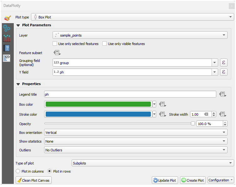This screenshot has height=187, width=236.
Task: Click data-defined override icon for Stroke width
Action: click(x=223, y=114)
